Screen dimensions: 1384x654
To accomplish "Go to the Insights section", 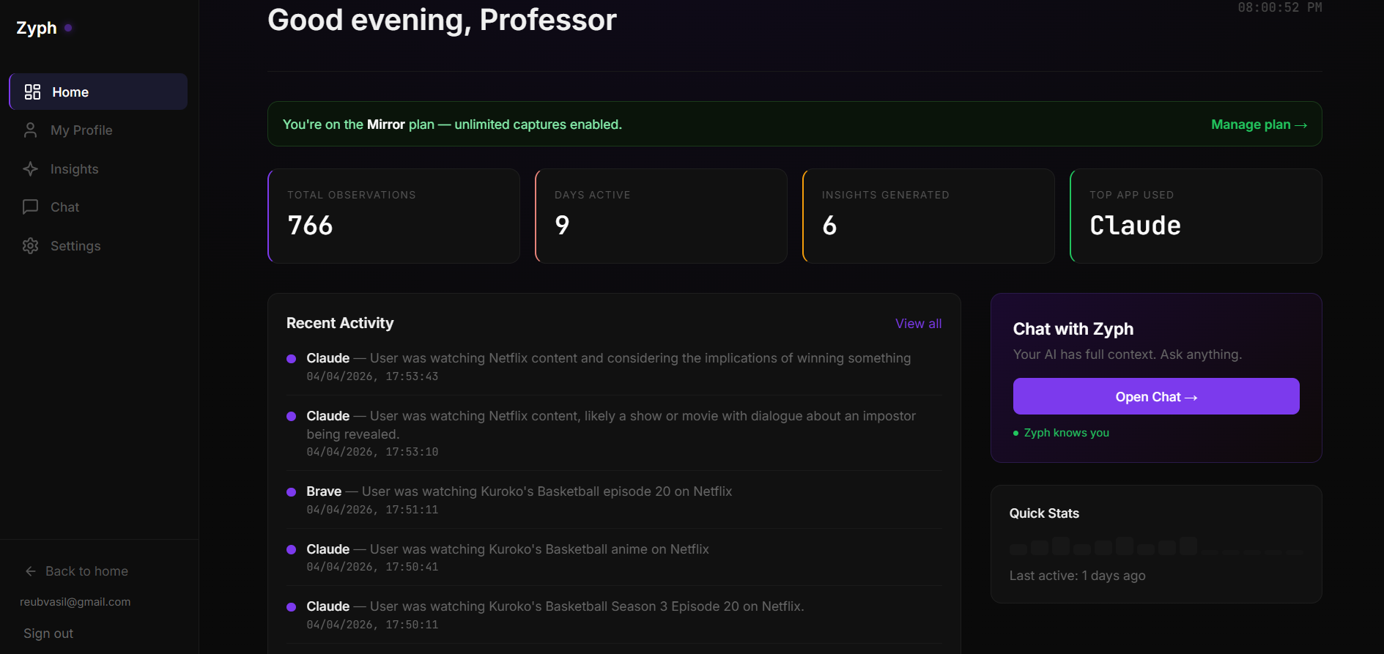I will click(x=98, y=169).
